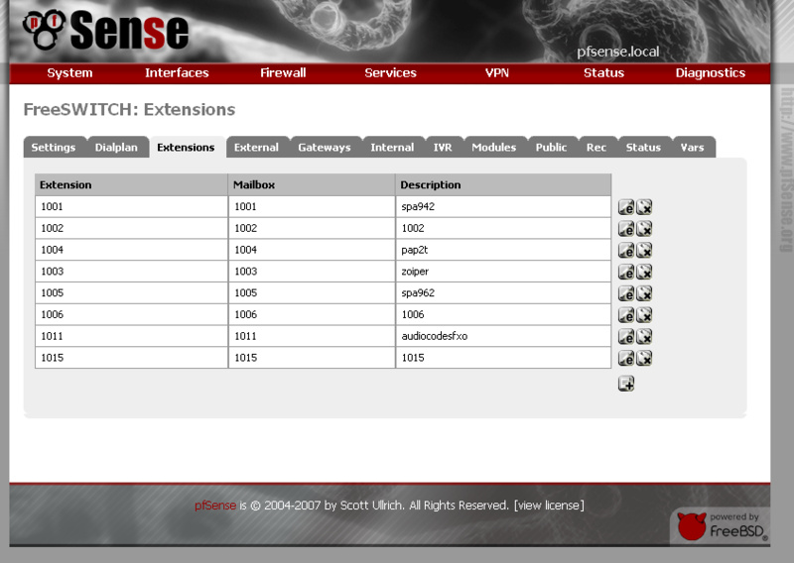Delete the zoiper extension 1003
This screenshot has height=563, width=794.
[644, 273]
